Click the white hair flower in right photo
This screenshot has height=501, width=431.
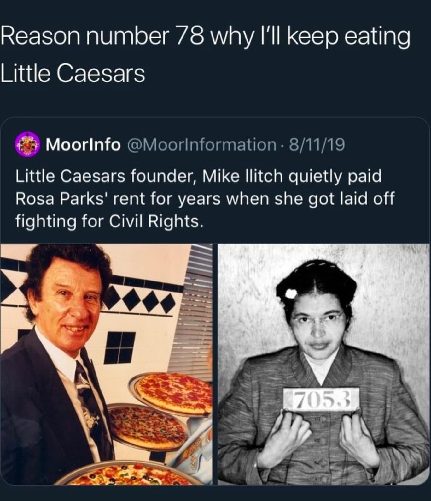click(290, 294)
